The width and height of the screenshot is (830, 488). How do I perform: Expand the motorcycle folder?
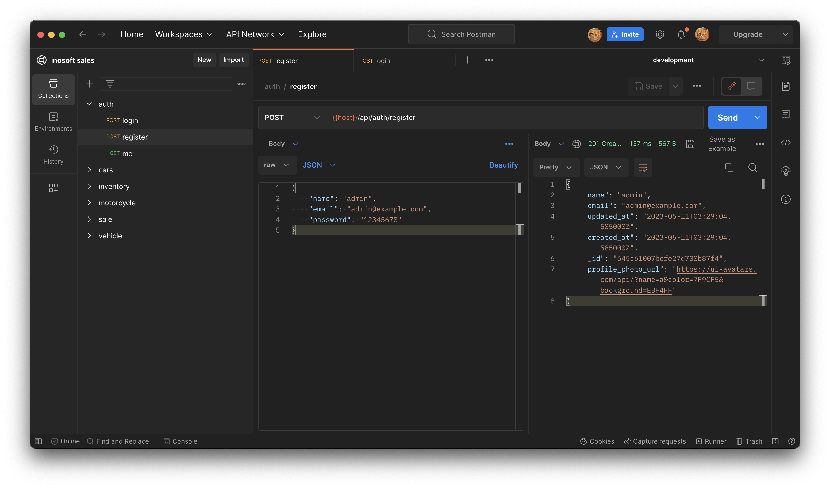coord(89,203)
